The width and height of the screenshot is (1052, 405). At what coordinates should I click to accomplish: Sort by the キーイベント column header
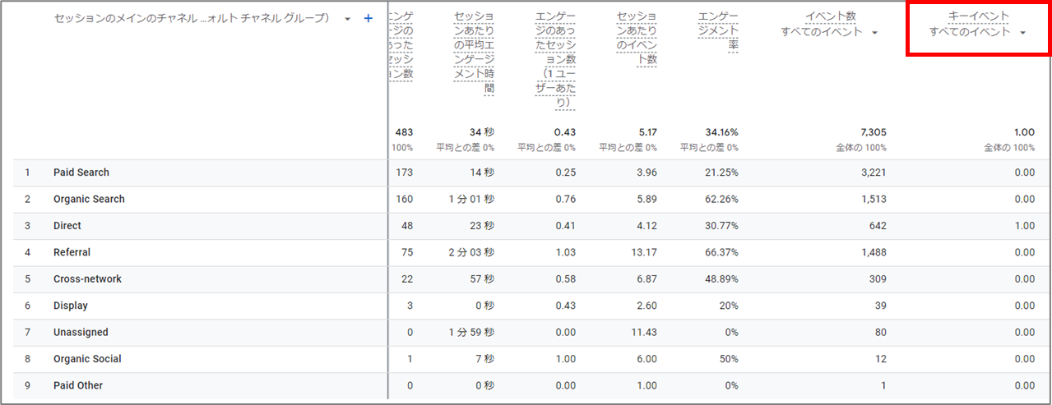pyautogui.click(x=978, y=16)
